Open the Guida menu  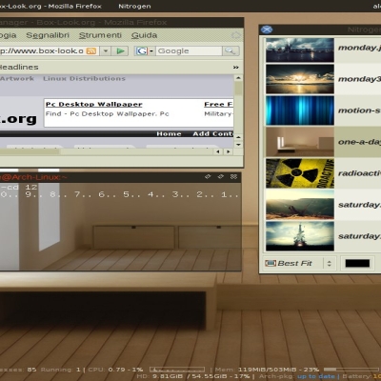(x=144, y=35)
